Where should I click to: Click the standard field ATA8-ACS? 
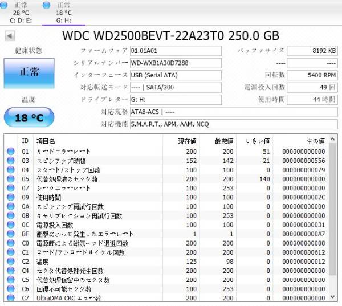234,112
